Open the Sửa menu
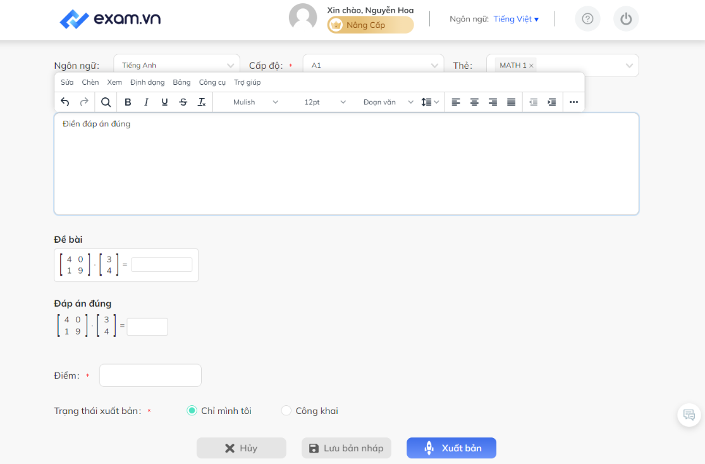 67,82
